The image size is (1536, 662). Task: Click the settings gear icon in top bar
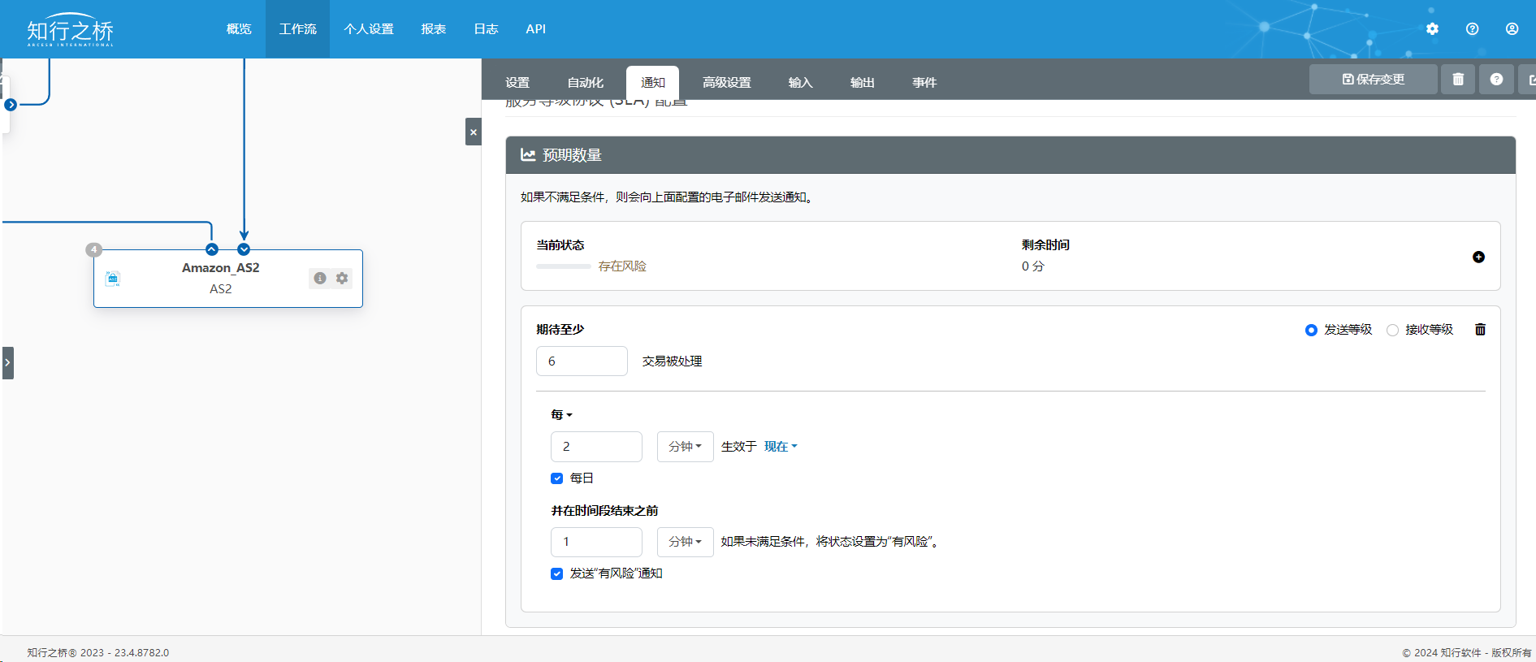[x=1432, y=28]
